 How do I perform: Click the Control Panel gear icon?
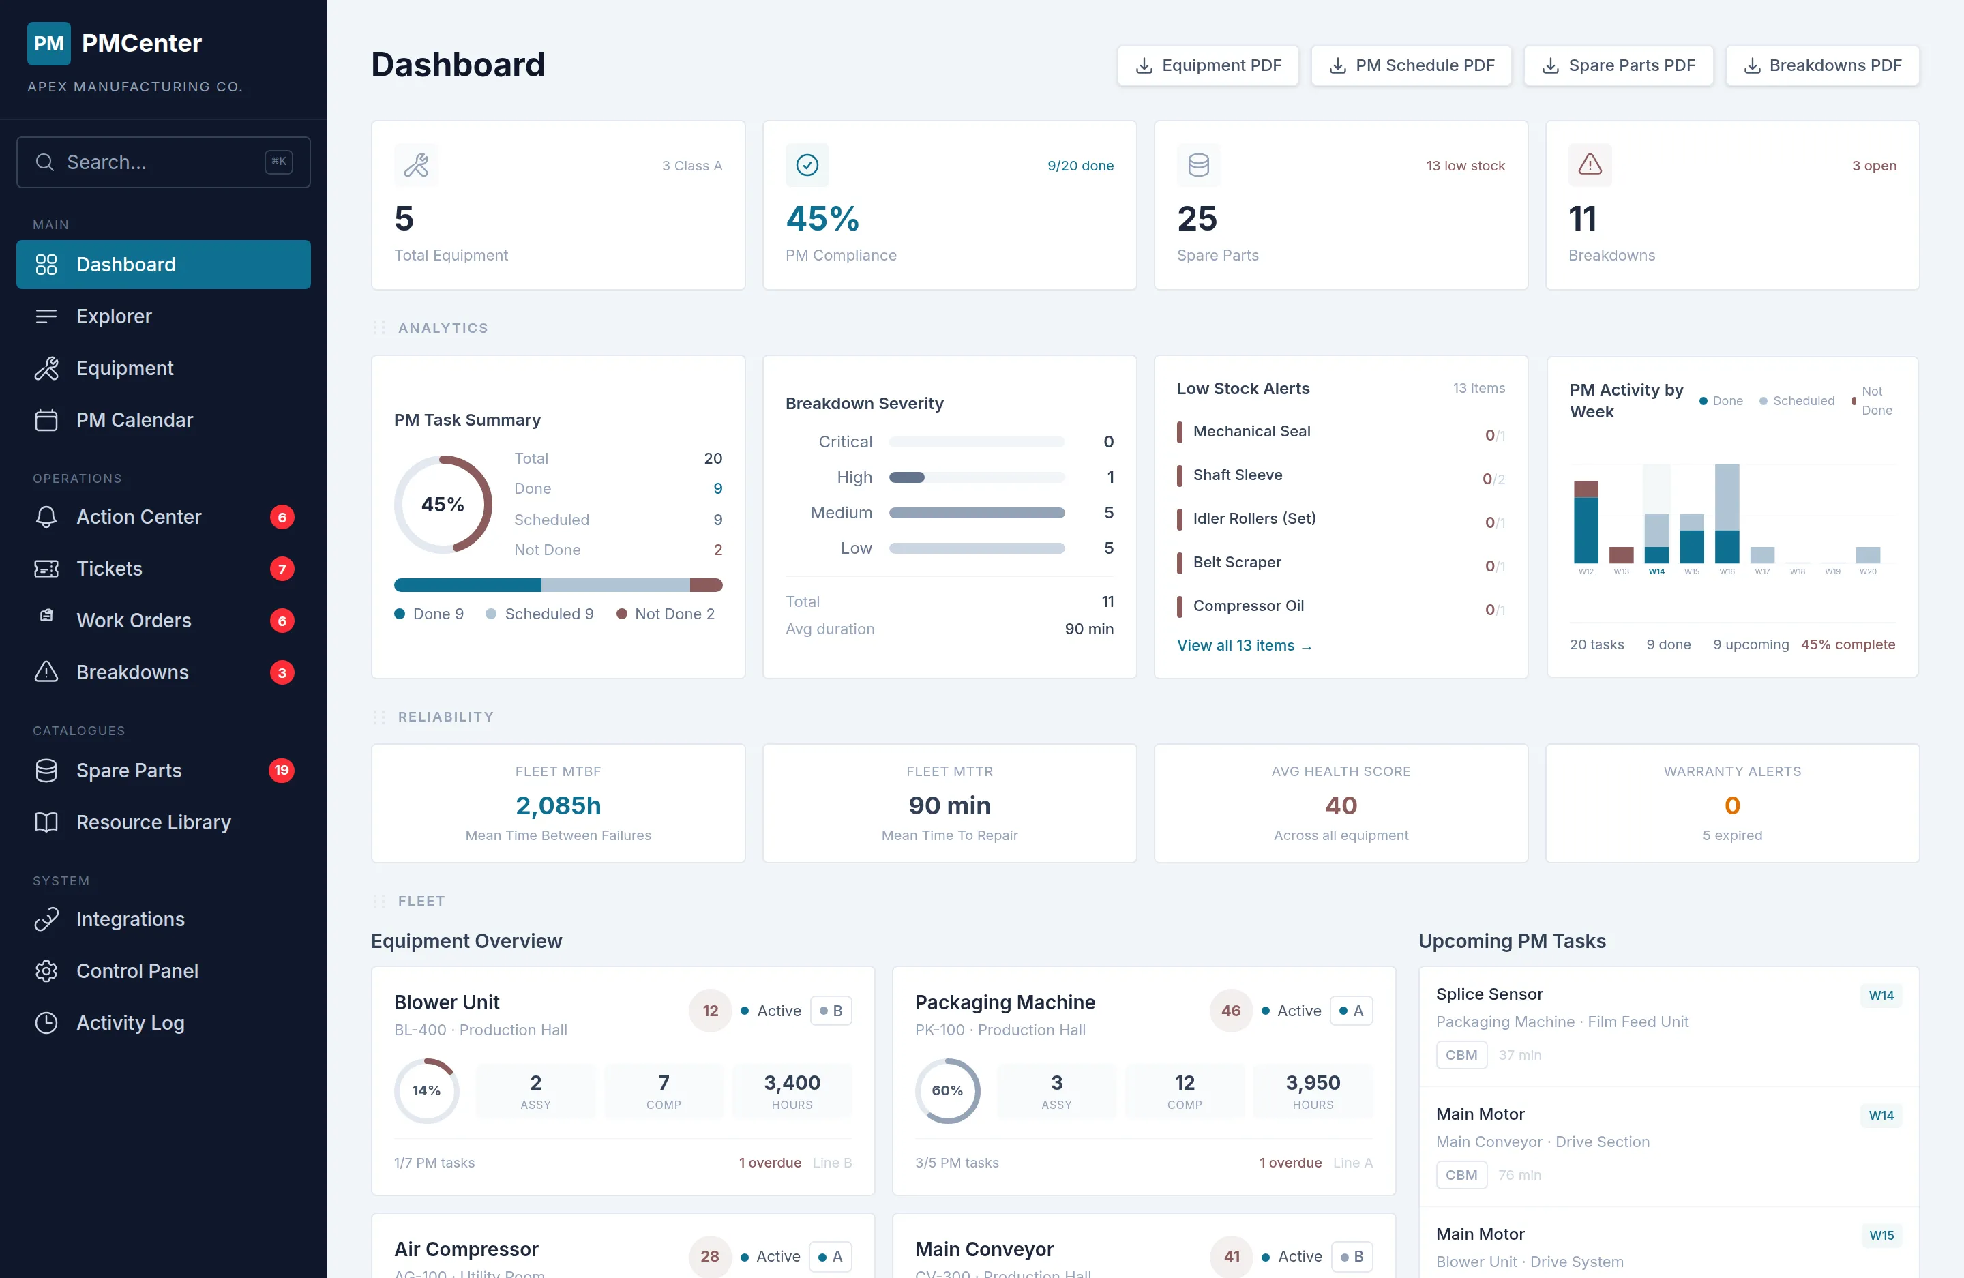46,970
